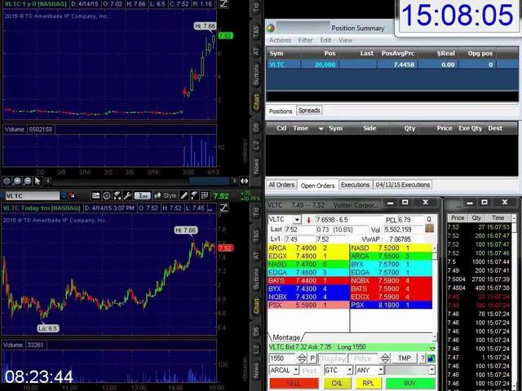Select the PSX 8.1800 ask row
This screenshot has width=522, height=391.
coord(391,305)
